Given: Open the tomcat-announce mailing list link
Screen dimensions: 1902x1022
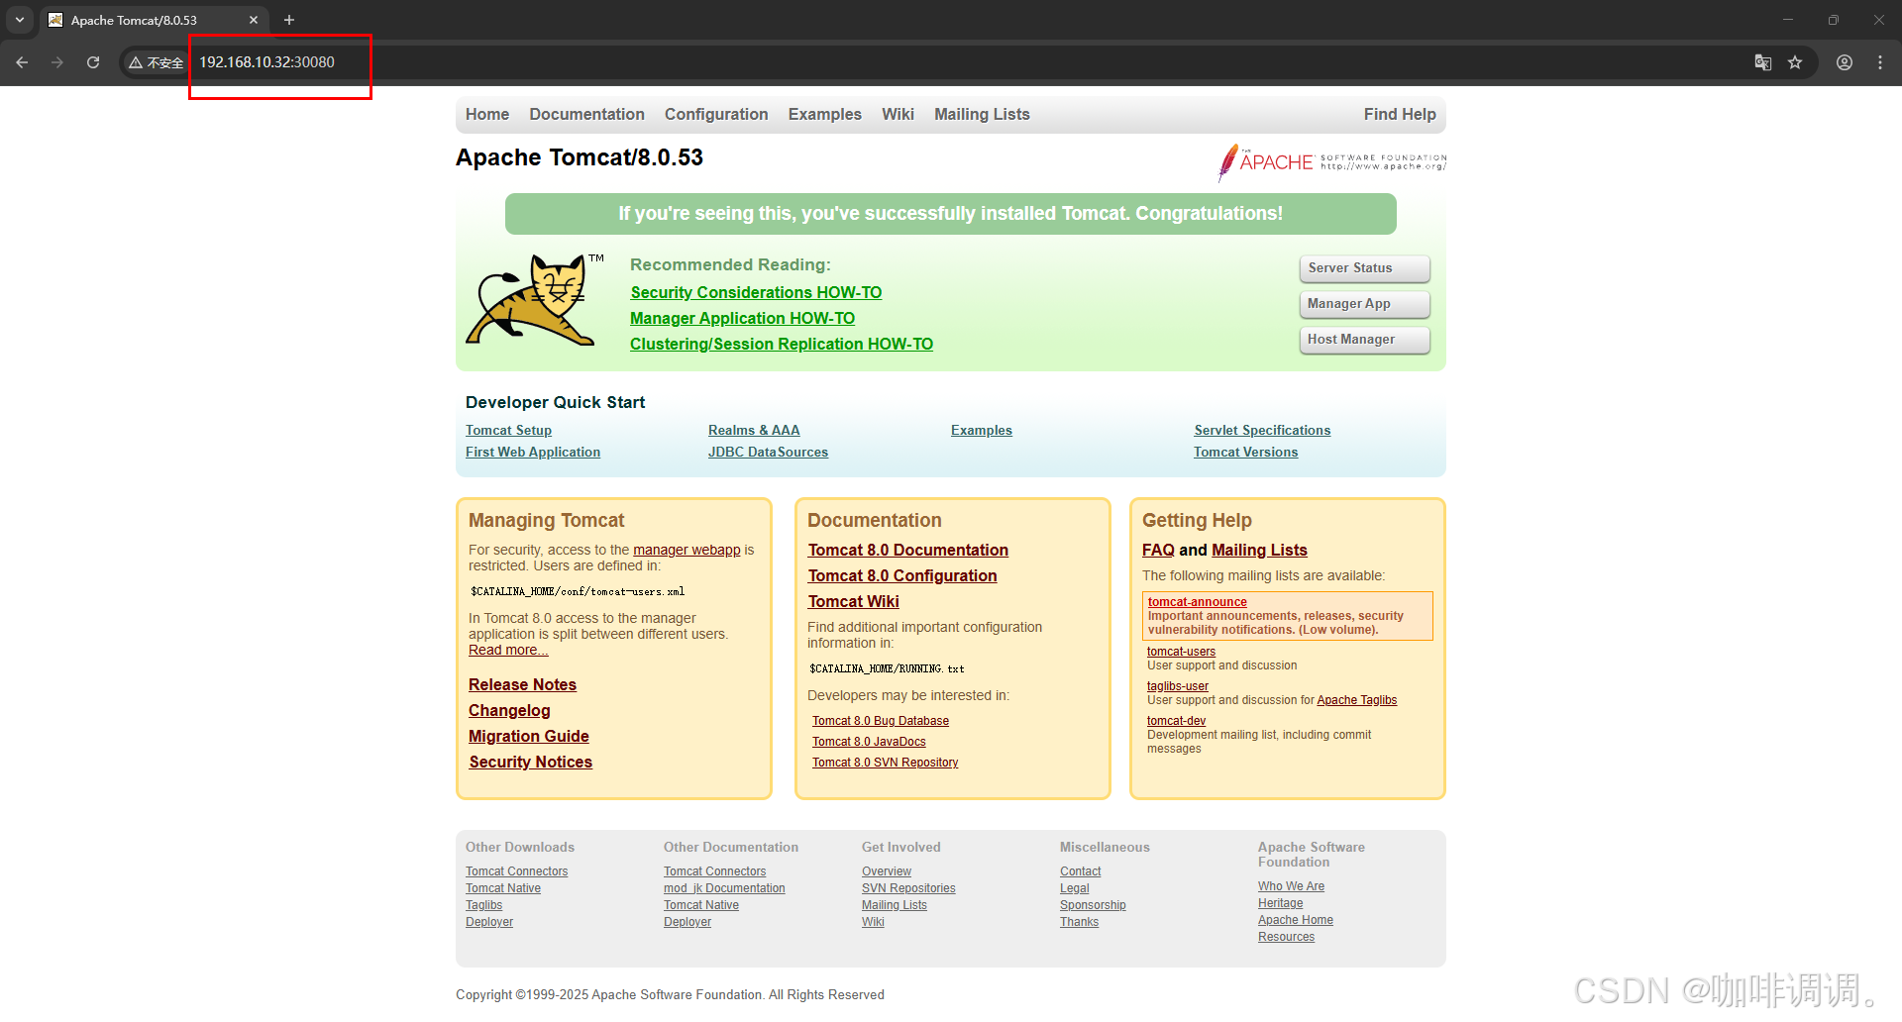Looking at the screenshot, I should [x=1198, y=602].
